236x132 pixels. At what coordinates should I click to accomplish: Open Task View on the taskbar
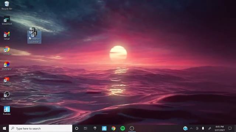(x=86, y=128)
